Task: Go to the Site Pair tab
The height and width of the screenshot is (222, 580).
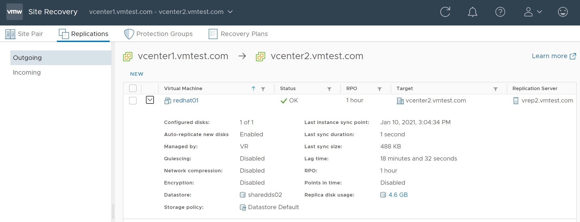Action: click(x=24, y=34)
